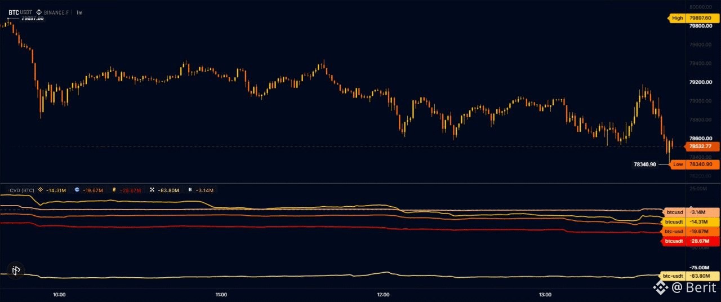Image resolution: width=721 pixels, height=302 pixels.
Task: Click the 12:00 time axis label
Action: (x=383, y=295)
